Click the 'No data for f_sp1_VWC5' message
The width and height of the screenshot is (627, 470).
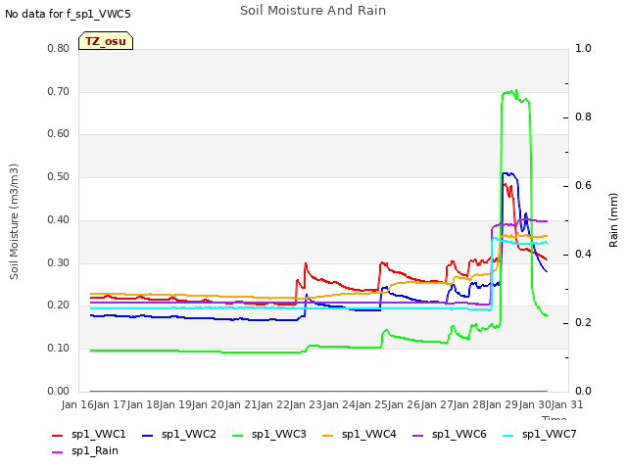tap(68, 15)
